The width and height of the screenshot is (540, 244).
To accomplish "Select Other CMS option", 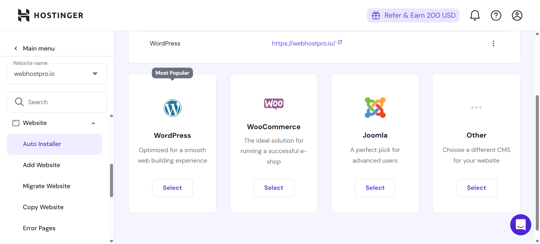I will click(x=476, y=188).
